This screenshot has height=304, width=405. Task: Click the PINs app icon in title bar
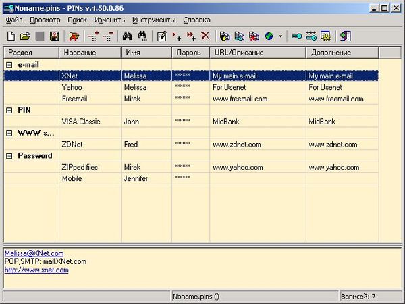coord(8,8)
